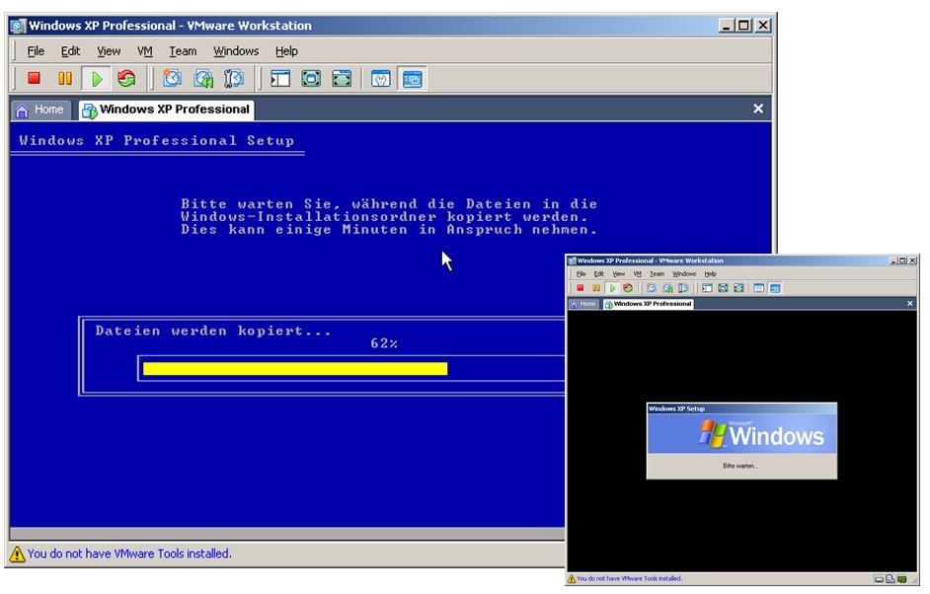Click Revert to snapshot in the blue setup window
930x594 pixels.
(203, 78)
